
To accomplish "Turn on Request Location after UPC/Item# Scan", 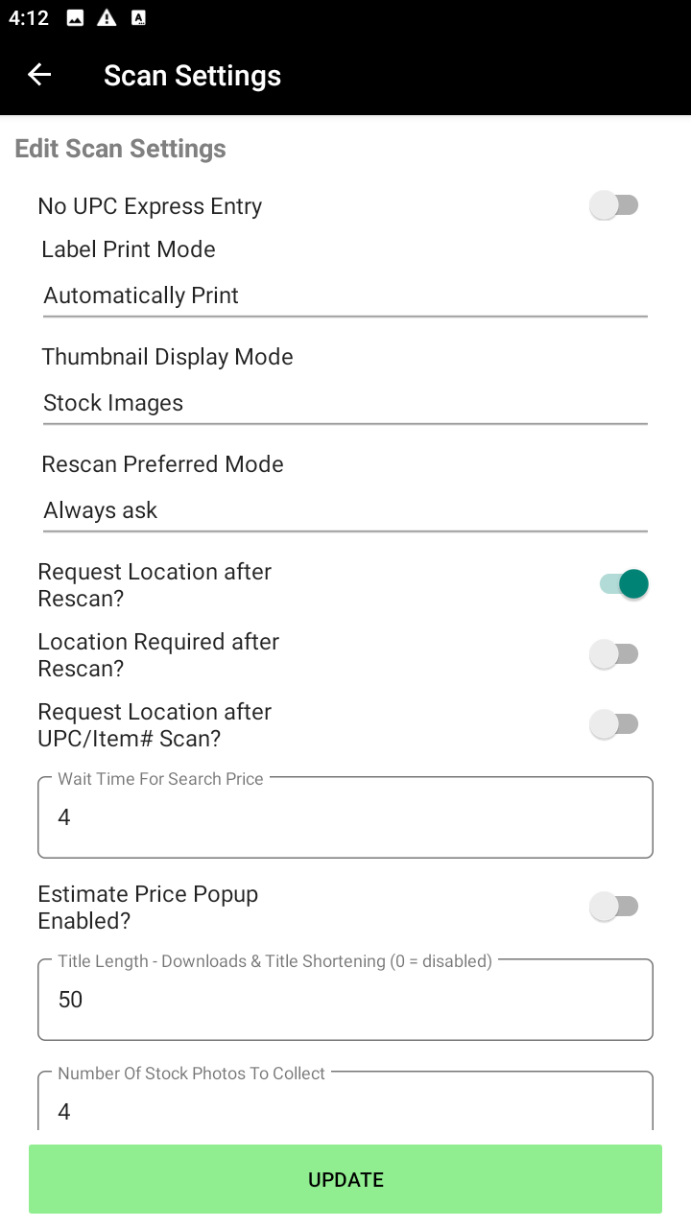I will [614, 724].
